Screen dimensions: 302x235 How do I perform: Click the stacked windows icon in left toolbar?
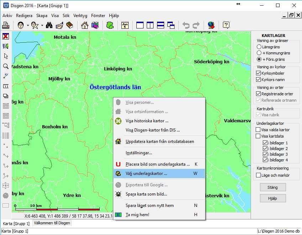pos(6,96)
